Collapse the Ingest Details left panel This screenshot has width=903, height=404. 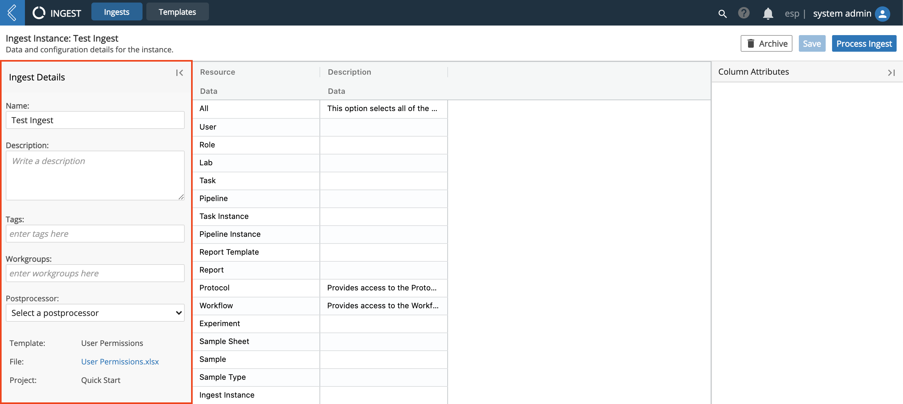point(180,72)
